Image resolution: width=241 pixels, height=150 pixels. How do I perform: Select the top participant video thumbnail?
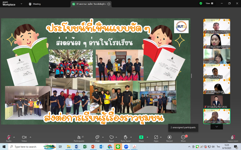tap(217, 26)
